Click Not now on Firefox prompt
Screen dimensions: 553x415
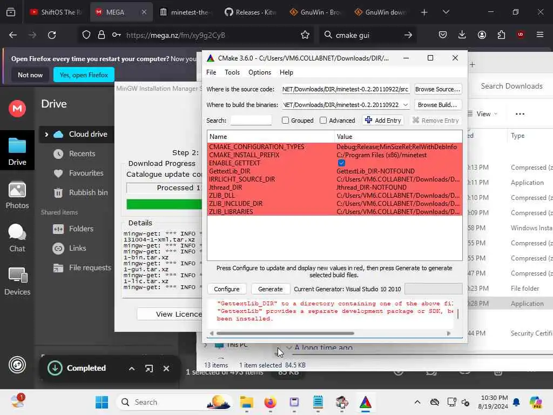[x=30, y=75]
